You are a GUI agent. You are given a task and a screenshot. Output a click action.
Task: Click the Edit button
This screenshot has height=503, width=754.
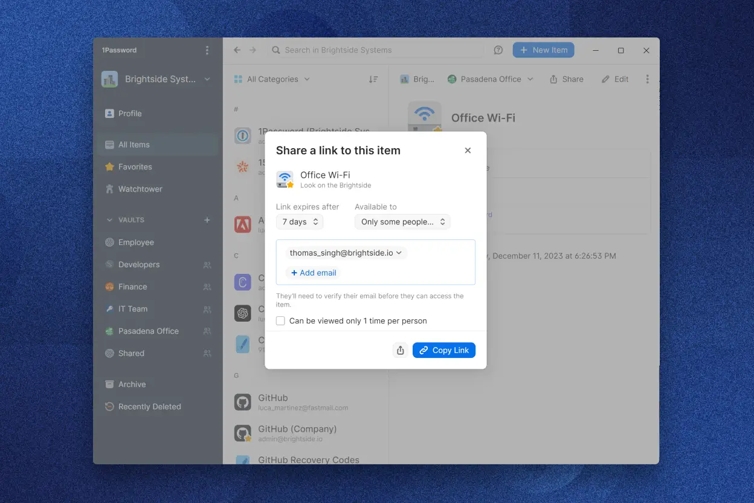[615, 79]
